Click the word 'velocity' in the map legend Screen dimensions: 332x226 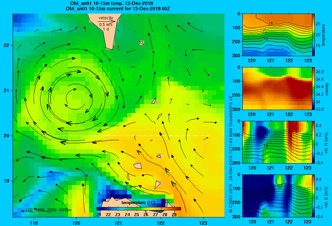(x=106, y=18)
